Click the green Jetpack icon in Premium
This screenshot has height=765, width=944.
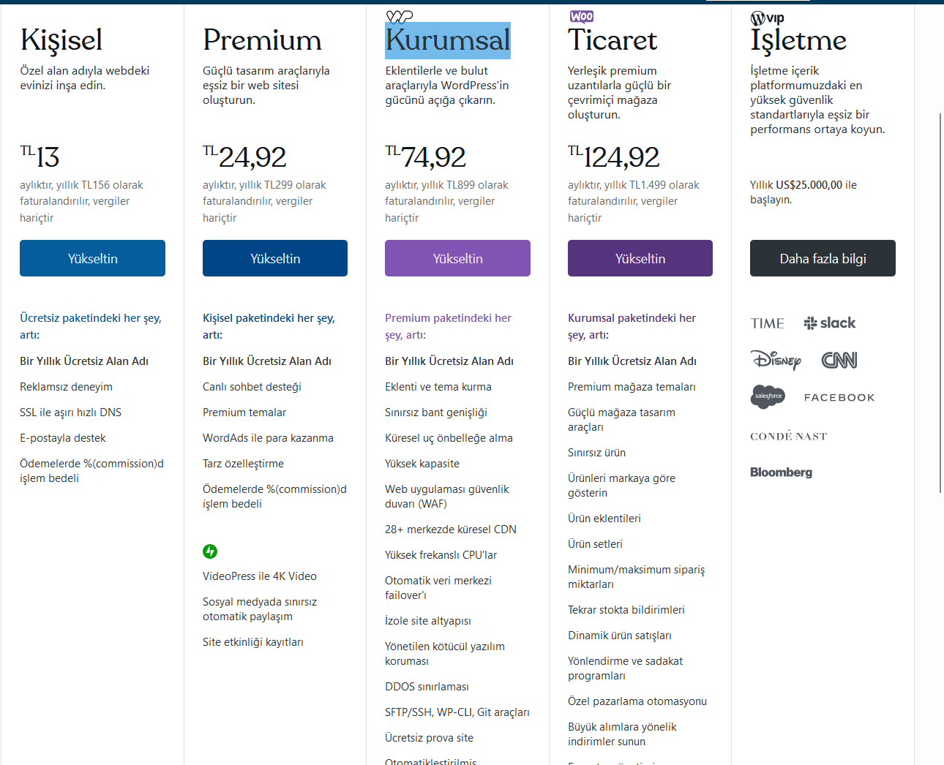210,551
